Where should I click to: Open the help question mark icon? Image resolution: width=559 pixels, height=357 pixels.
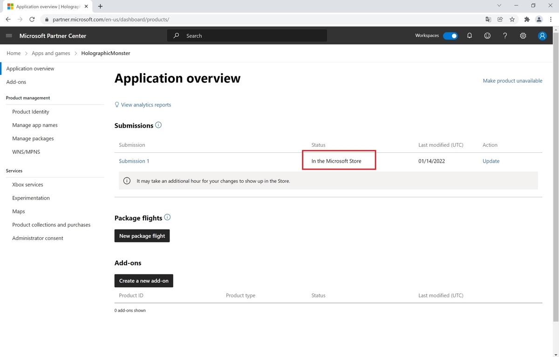pyautogui.click(x=505, y=36)
